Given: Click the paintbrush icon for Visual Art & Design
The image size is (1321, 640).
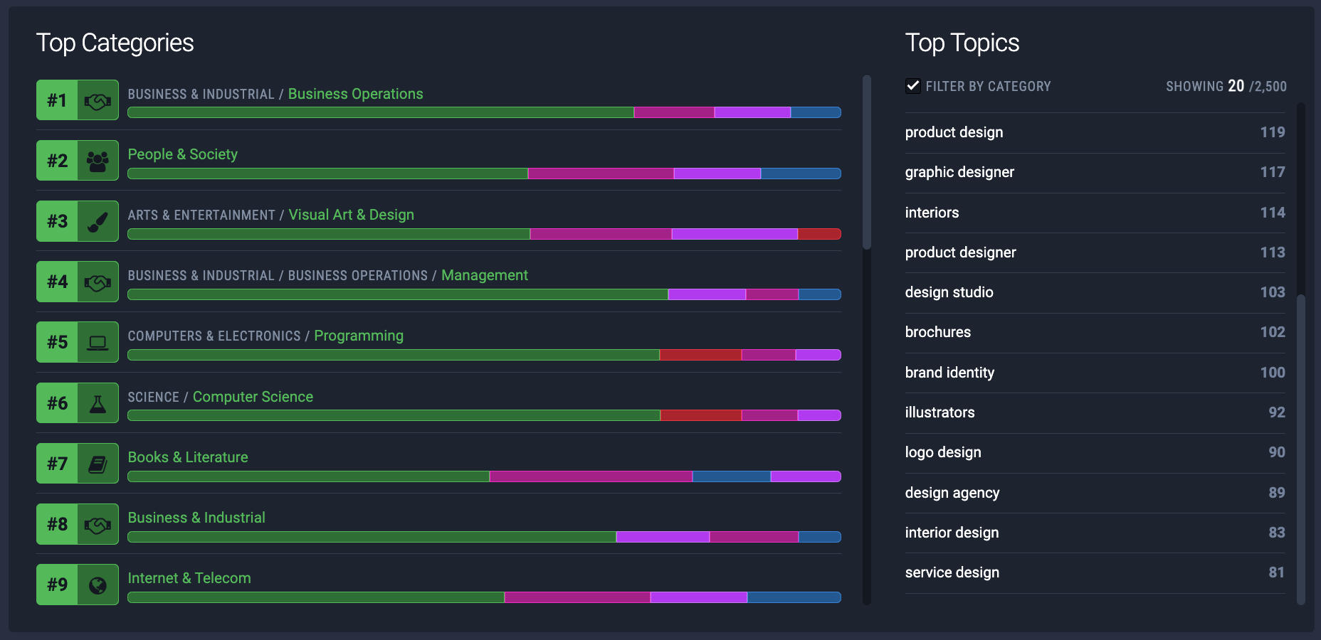Looking at the screenshot, I should [98, 221].
